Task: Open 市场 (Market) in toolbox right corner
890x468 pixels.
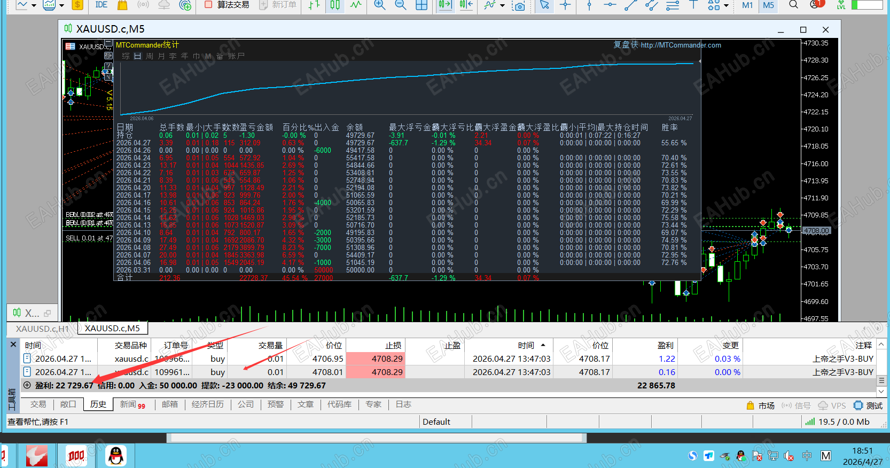Action: pyautogui.click(x=761, y=405)
